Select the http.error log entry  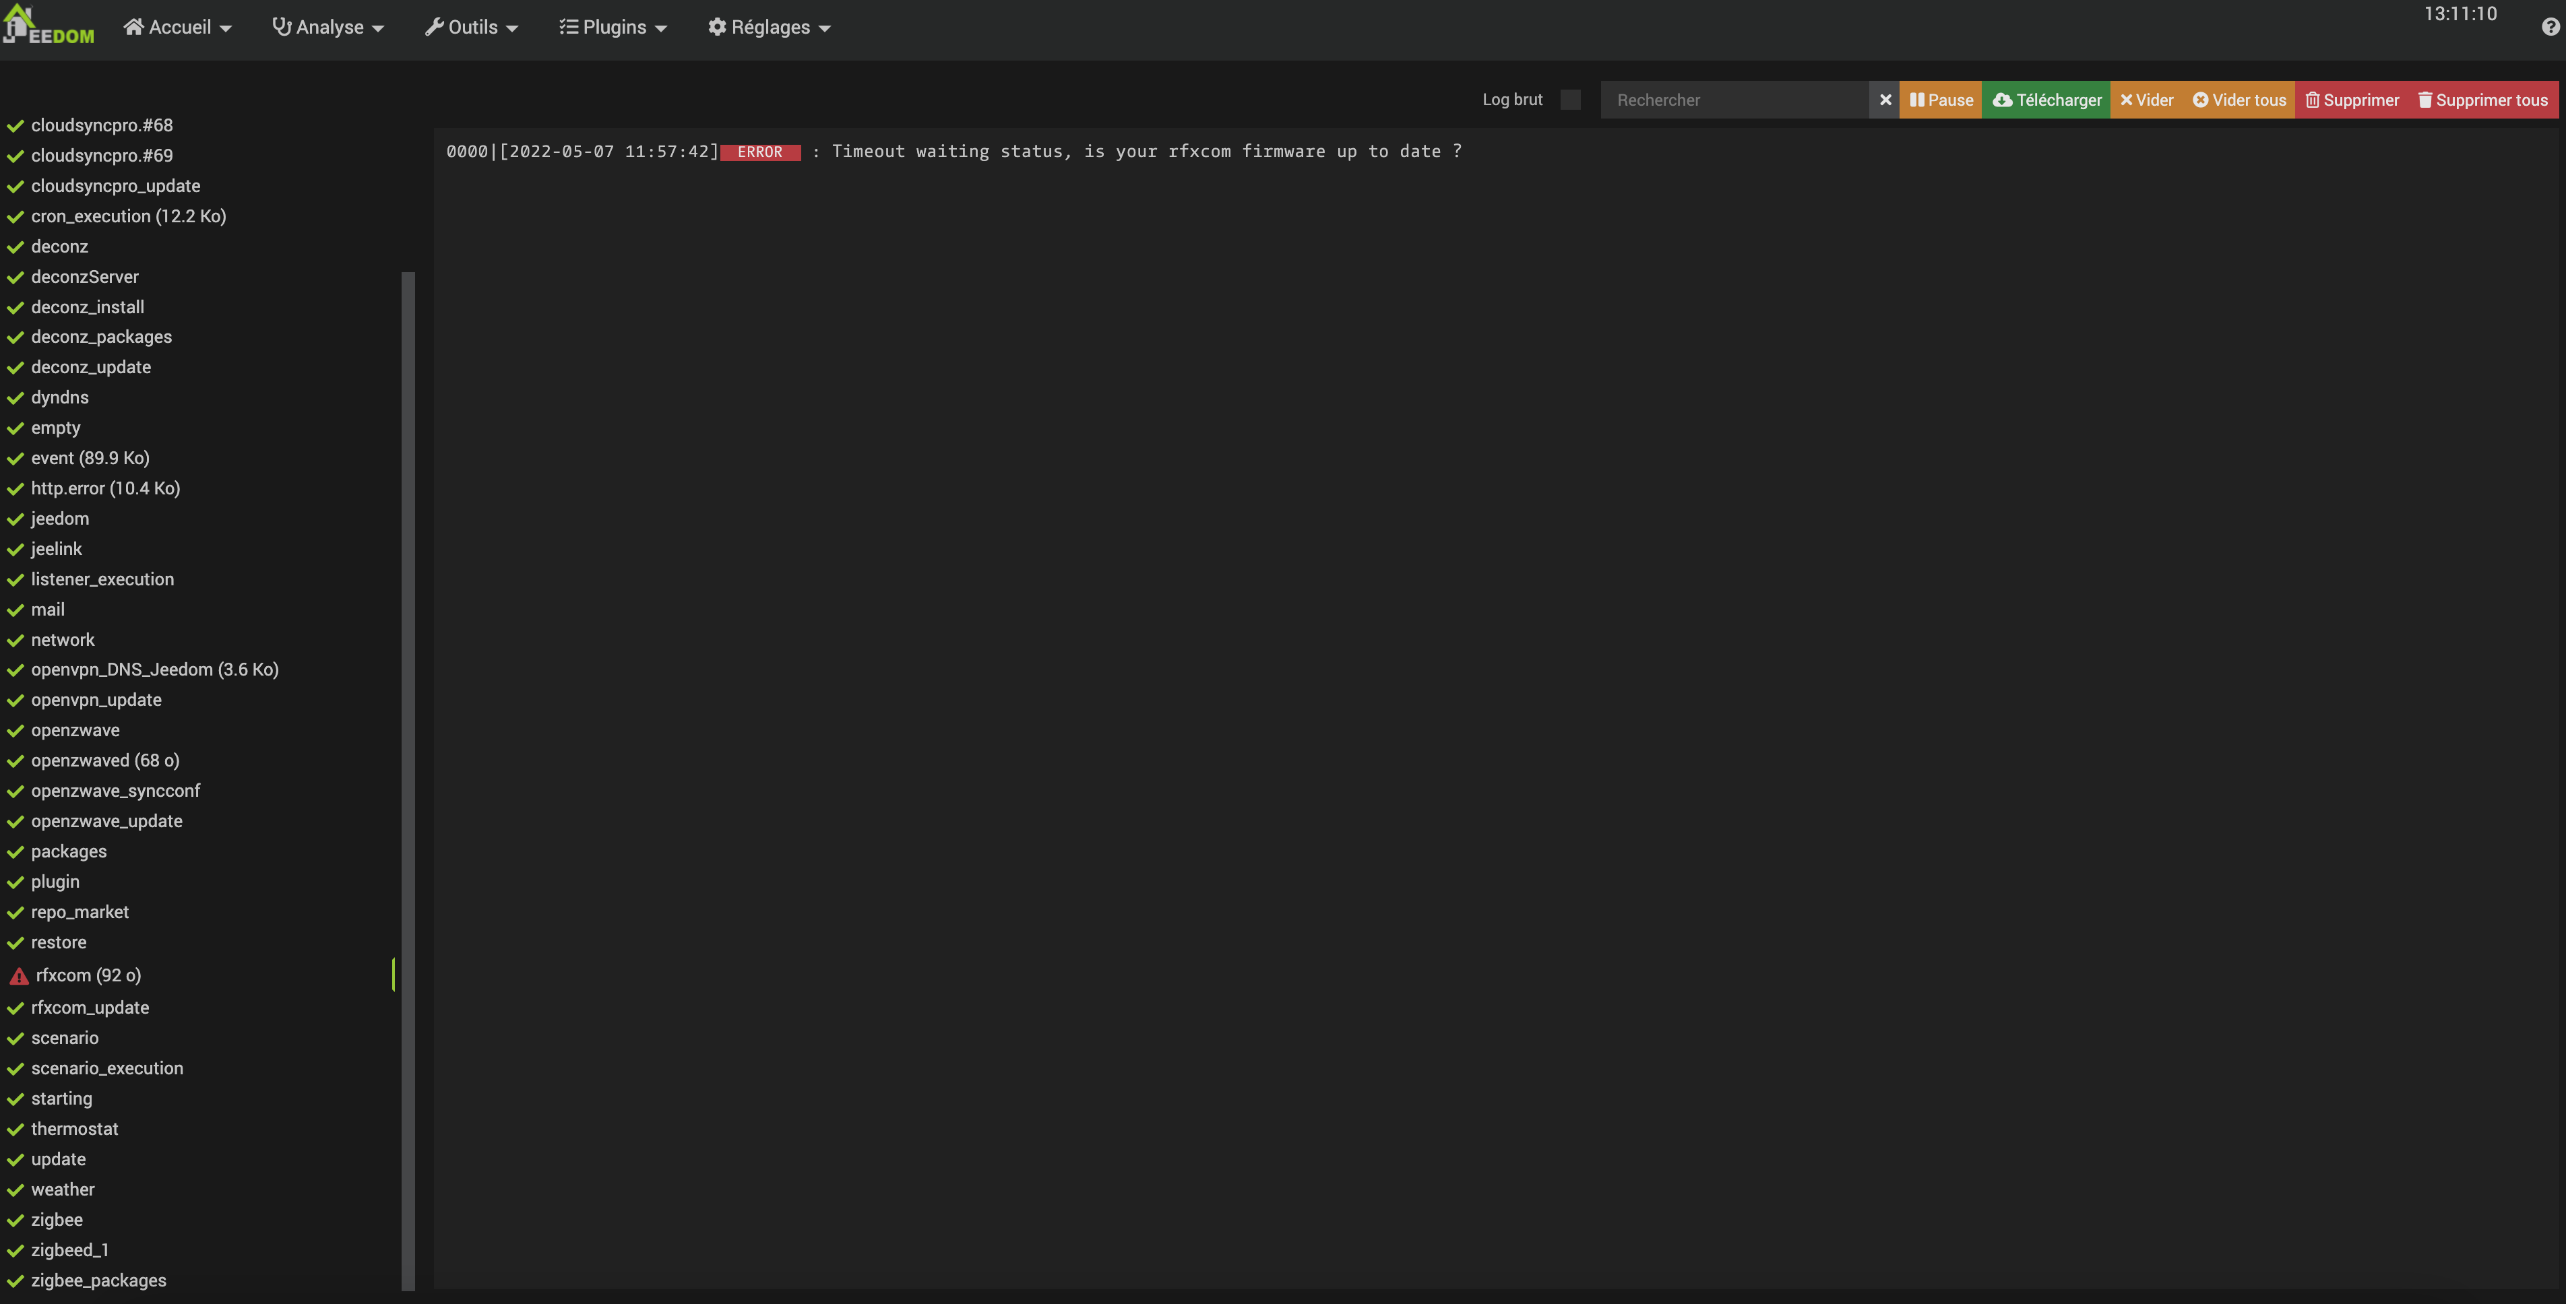[x=104, y=488]
